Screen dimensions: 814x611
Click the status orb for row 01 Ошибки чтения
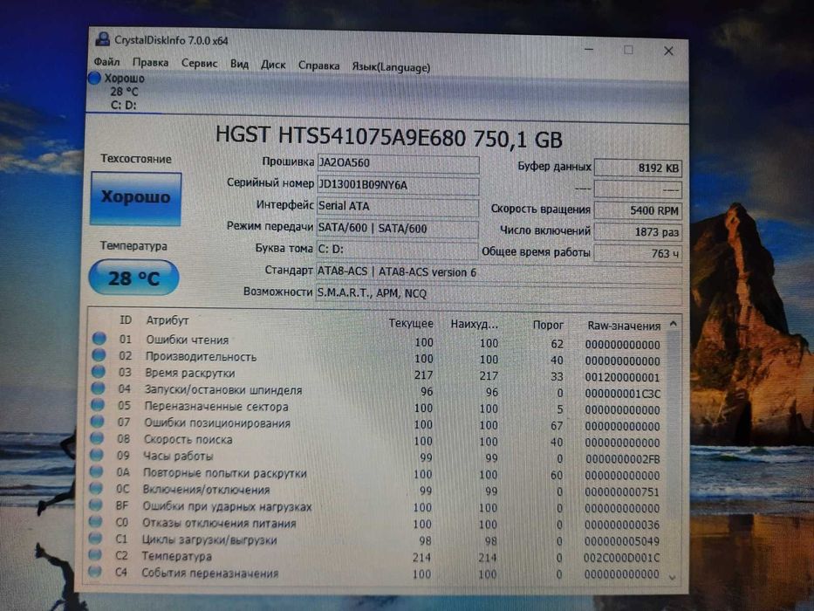[x=99, y=339]
